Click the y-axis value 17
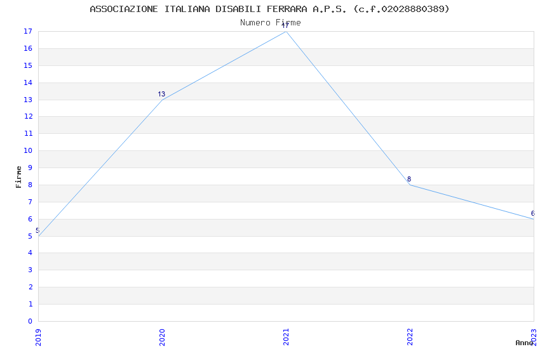This screenshot has height=349, width=540. click(x=28, y=31)
